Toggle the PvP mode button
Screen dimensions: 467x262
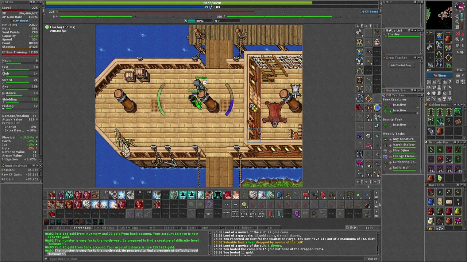coord(460,52)
